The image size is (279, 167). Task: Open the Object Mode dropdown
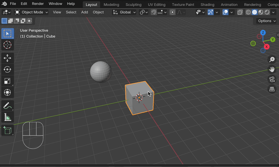(31, 12)
